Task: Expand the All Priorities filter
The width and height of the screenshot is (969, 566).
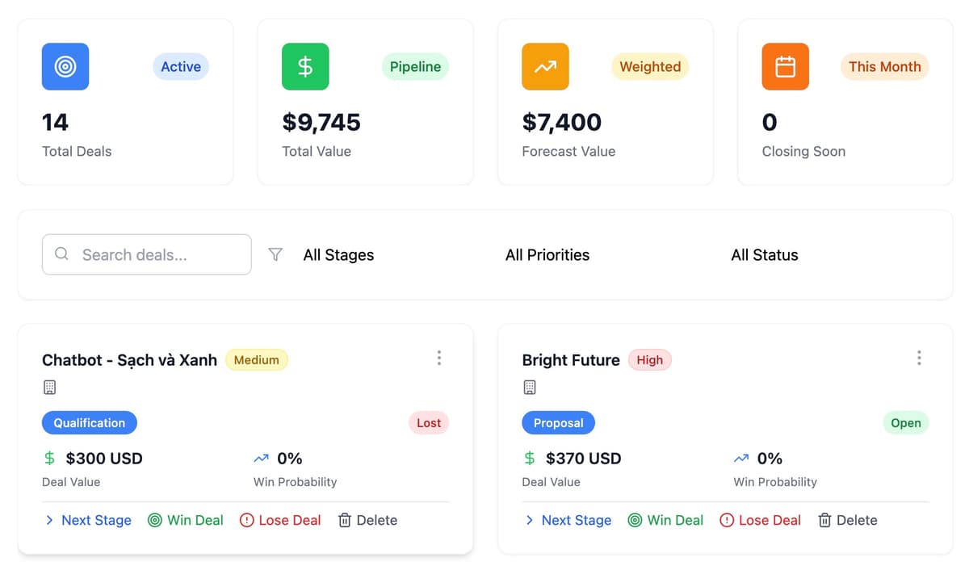Action: pyautogui.click(x=547, y=255)
